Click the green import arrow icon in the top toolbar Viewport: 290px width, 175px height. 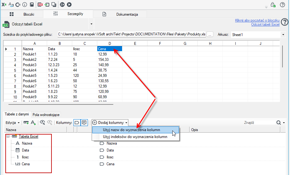[x=47, y=5]
